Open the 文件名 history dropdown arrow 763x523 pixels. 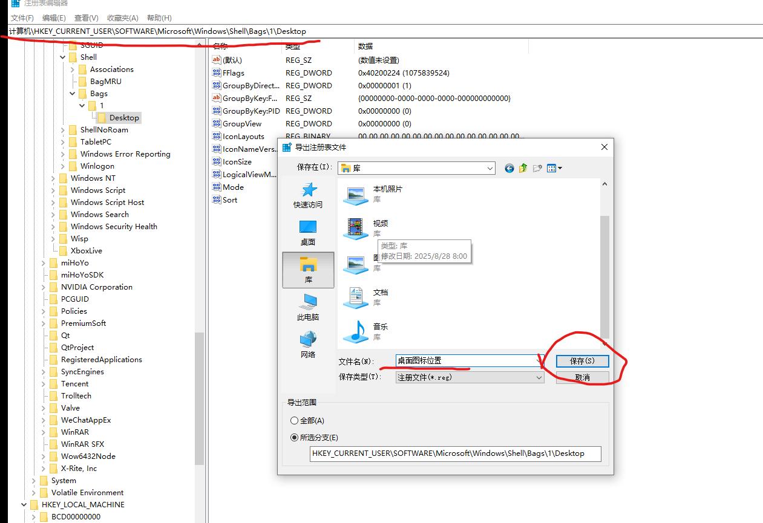point(540,361)
